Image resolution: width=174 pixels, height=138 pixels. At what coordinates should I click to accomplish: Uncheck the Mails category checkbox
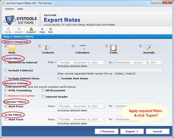click(6, 46)
